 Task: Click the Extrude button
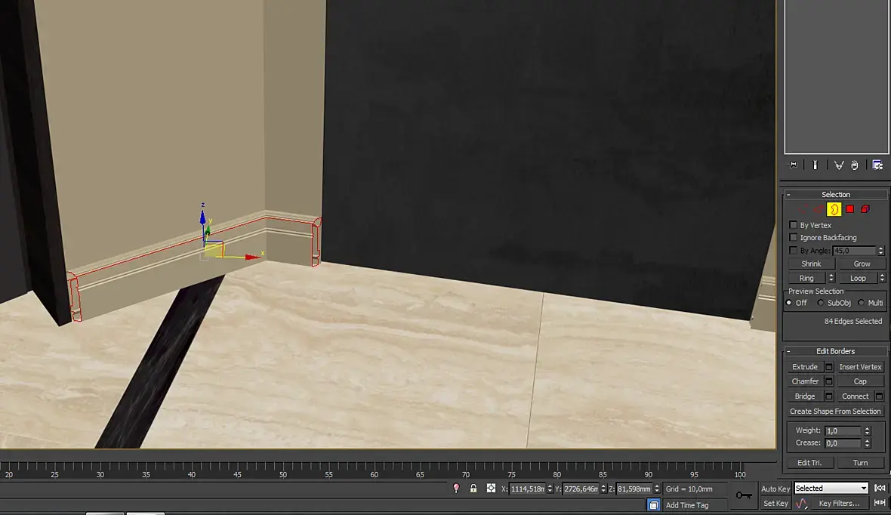pos(805,367)
